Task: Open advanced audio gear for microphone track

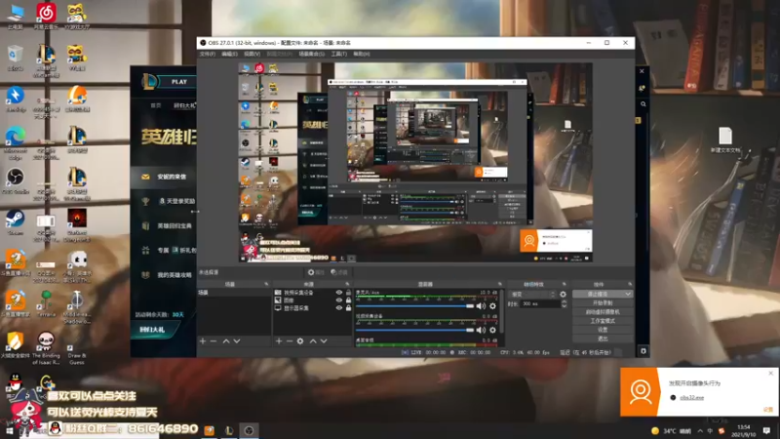Action: 492,306
